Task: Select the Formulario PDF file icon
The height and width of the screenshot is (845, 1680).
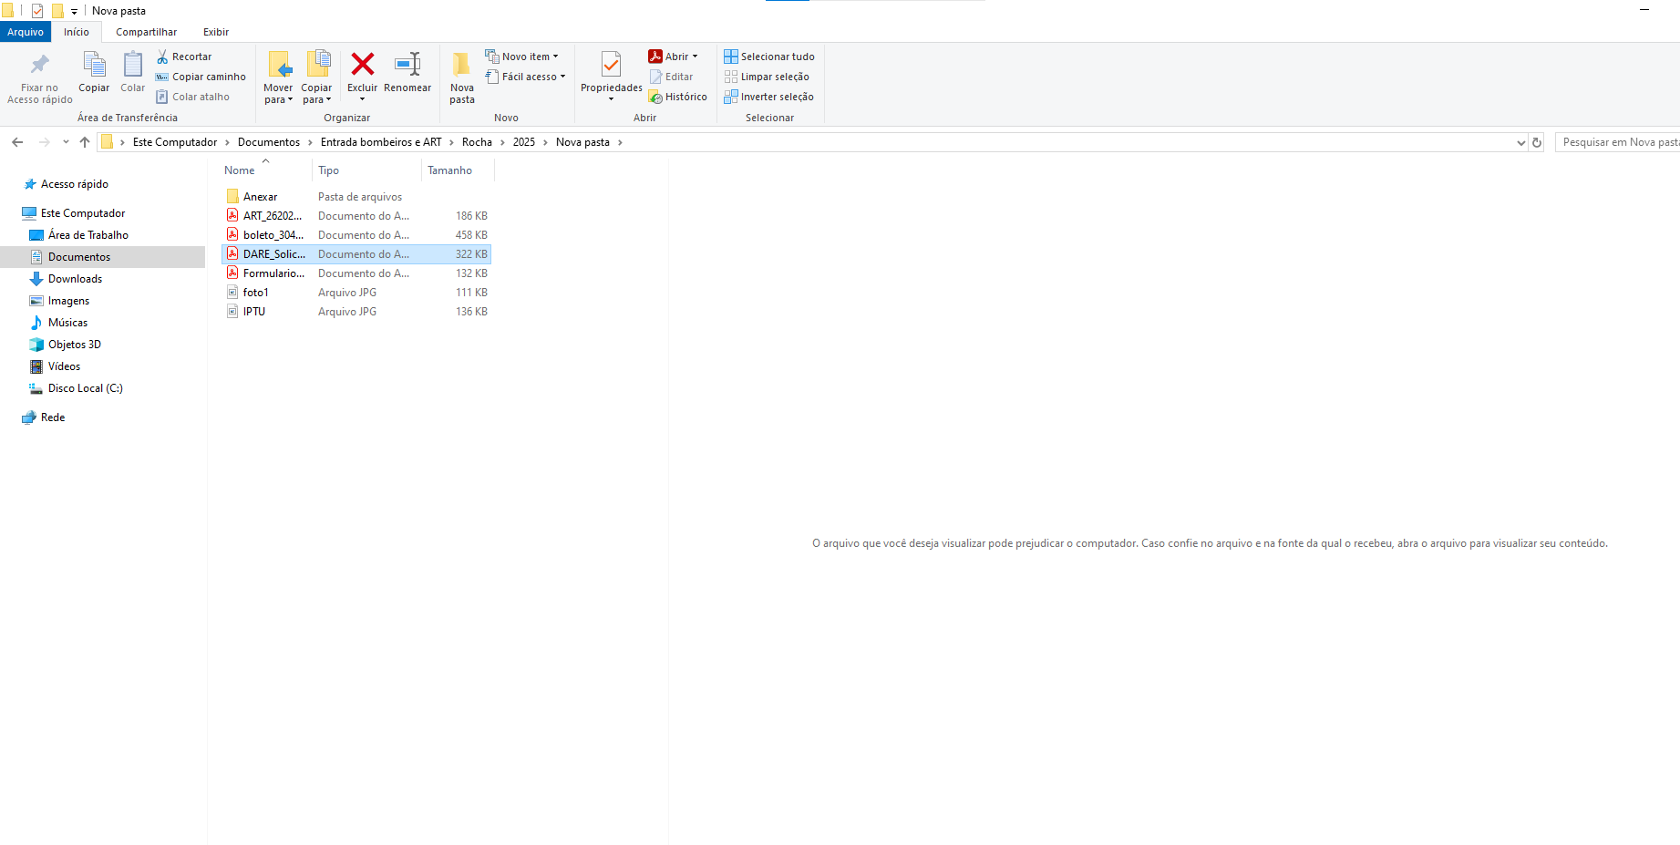Action: (232, 273)
